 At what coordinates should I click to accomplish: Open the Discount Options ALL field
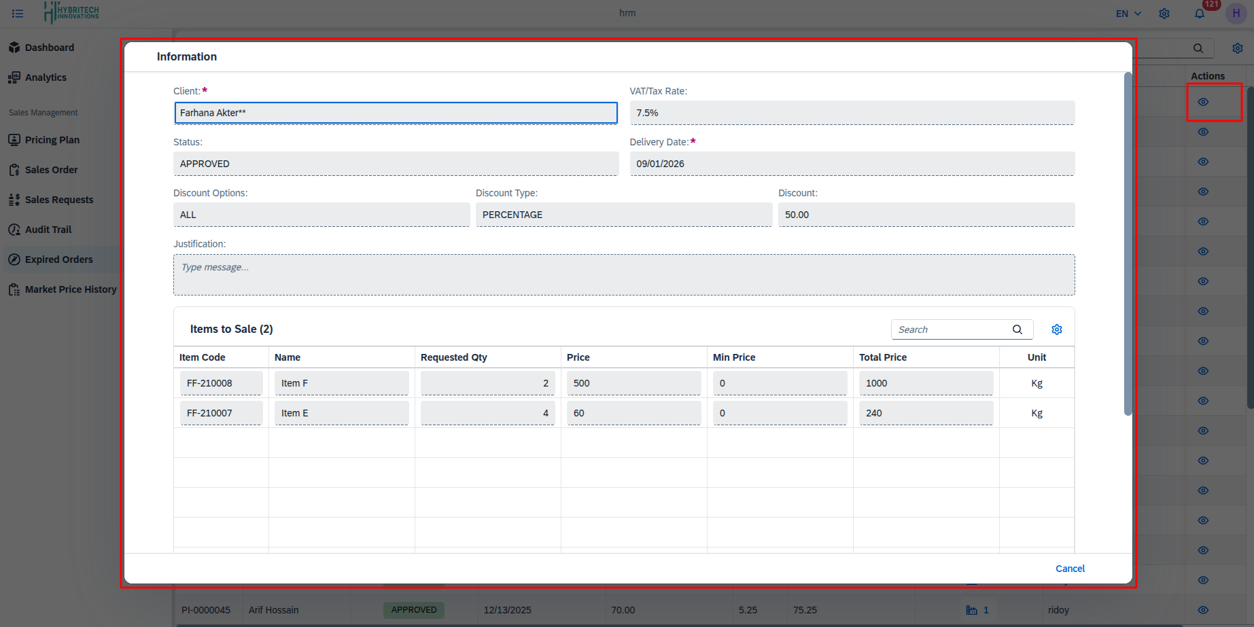(321, 215)
